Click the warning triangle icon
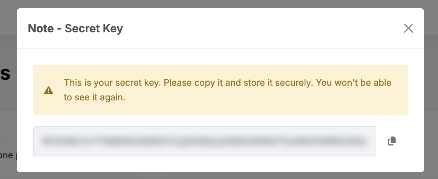Image resolution: width=438 pixels, height=179 pixels. coord(49,90)
